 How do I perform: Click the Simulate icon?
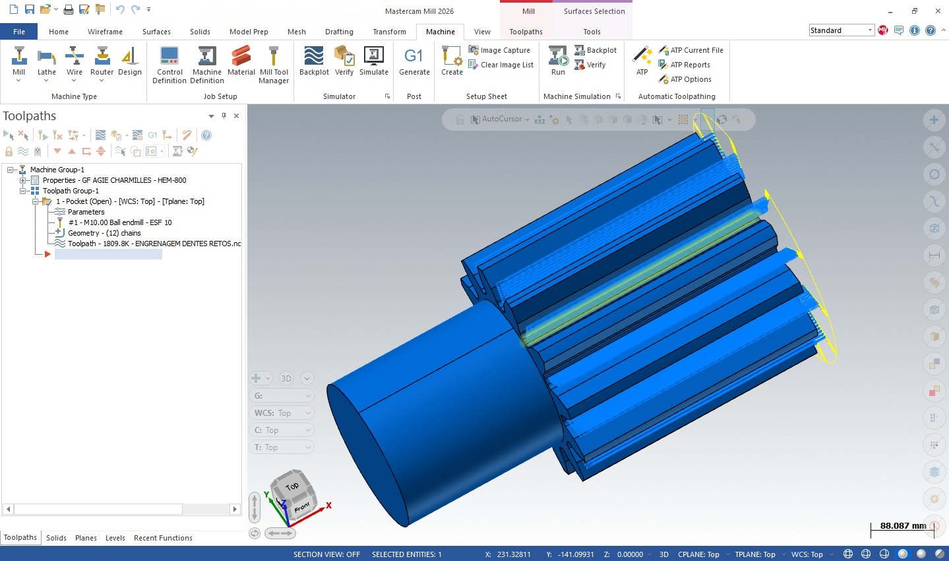click(374, 61)
